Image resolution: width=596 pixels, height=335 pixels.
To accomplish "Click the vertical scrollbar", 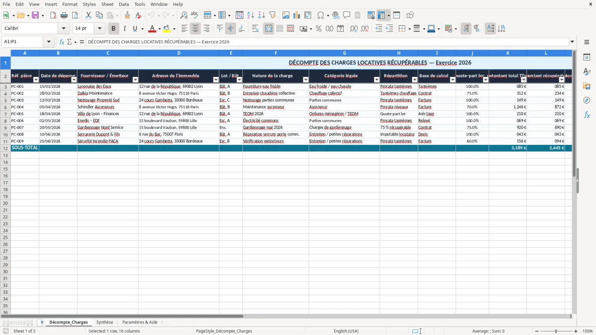I will (x=573, y=181).
